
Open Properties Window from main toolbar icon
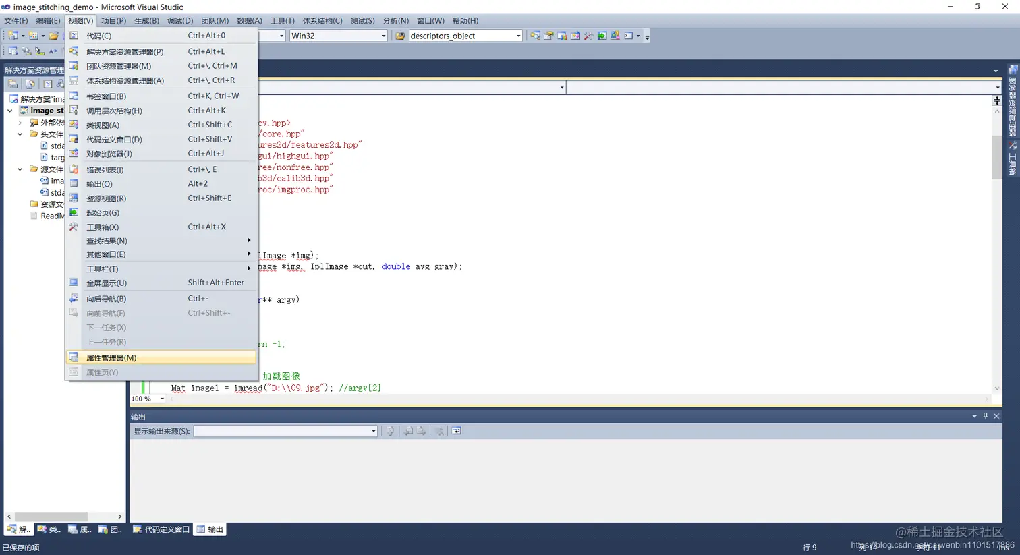click(548, 36)
